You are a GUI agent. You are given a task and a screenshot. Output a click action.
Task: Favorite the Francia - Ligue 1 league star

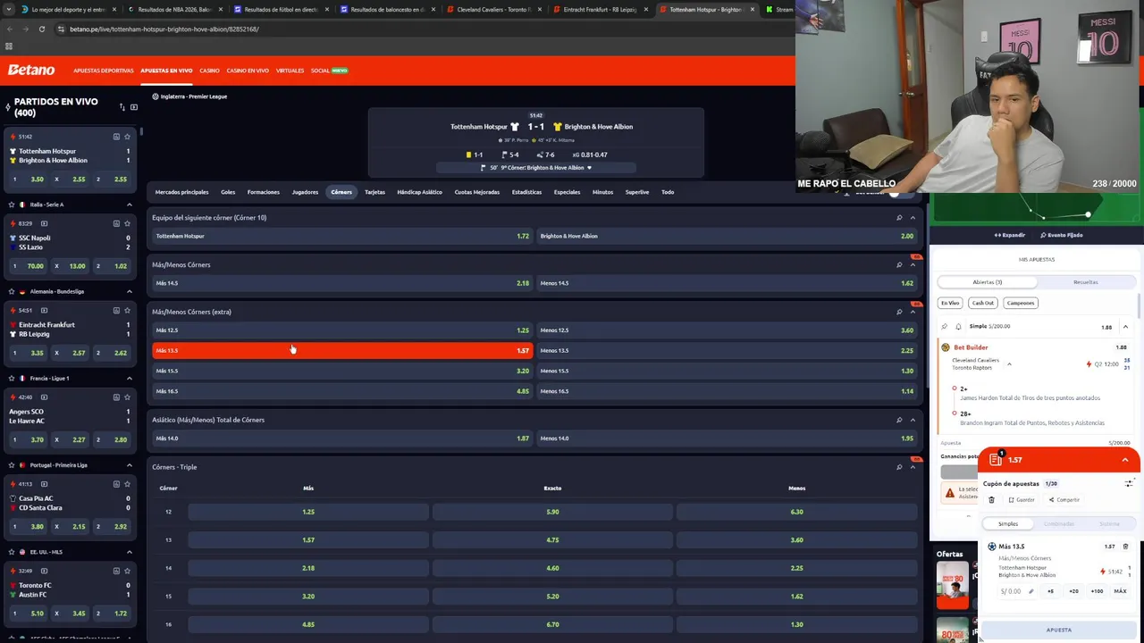tap(12, 378)
